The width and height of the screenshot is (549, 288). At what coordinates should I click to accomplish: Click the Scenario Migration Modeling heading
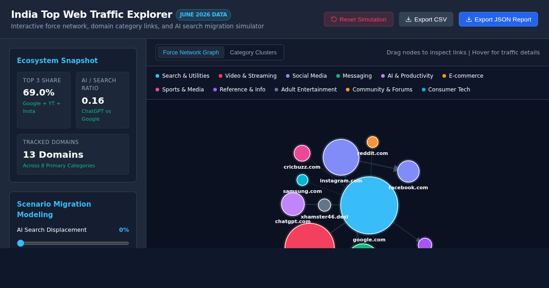pos(54,209)
